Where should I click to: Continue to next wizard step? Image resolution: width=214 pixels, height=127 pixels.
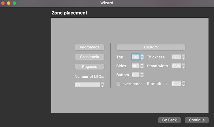coord(197,120)
